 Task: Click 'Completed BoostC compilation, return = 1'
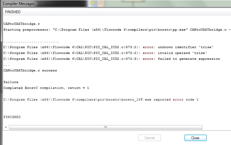46,88
